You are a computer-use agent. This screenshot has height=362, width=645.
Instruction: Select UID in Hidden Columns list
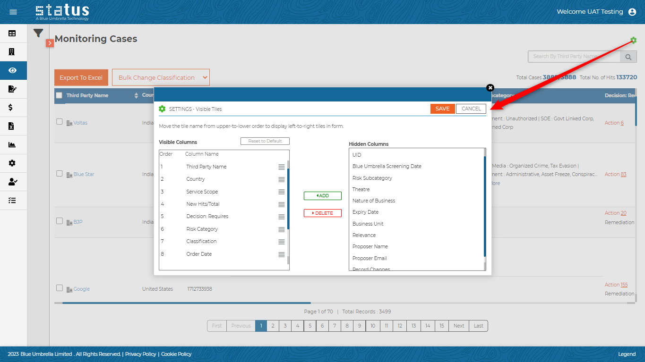click(x=357, y=155)
